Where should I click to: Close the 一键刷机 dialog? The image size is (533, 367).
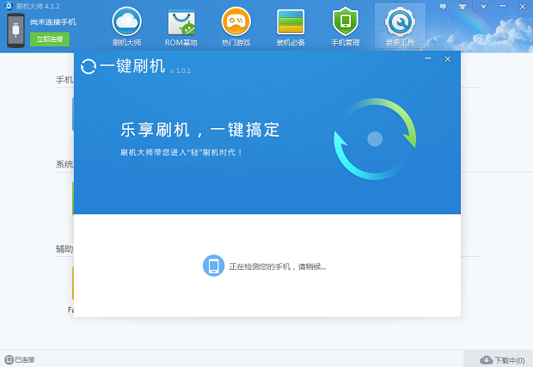[447, 58]
